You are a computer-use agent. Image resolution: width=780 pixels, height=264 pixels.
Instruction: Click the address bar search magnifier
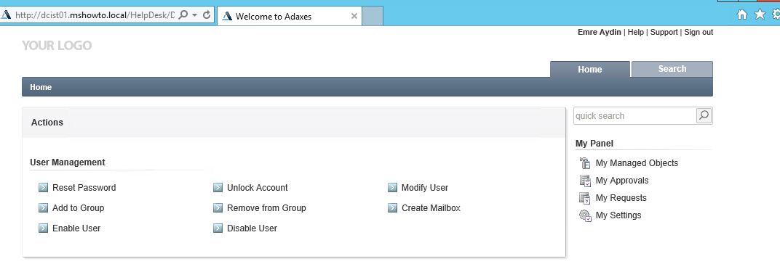tap(183, 15)
